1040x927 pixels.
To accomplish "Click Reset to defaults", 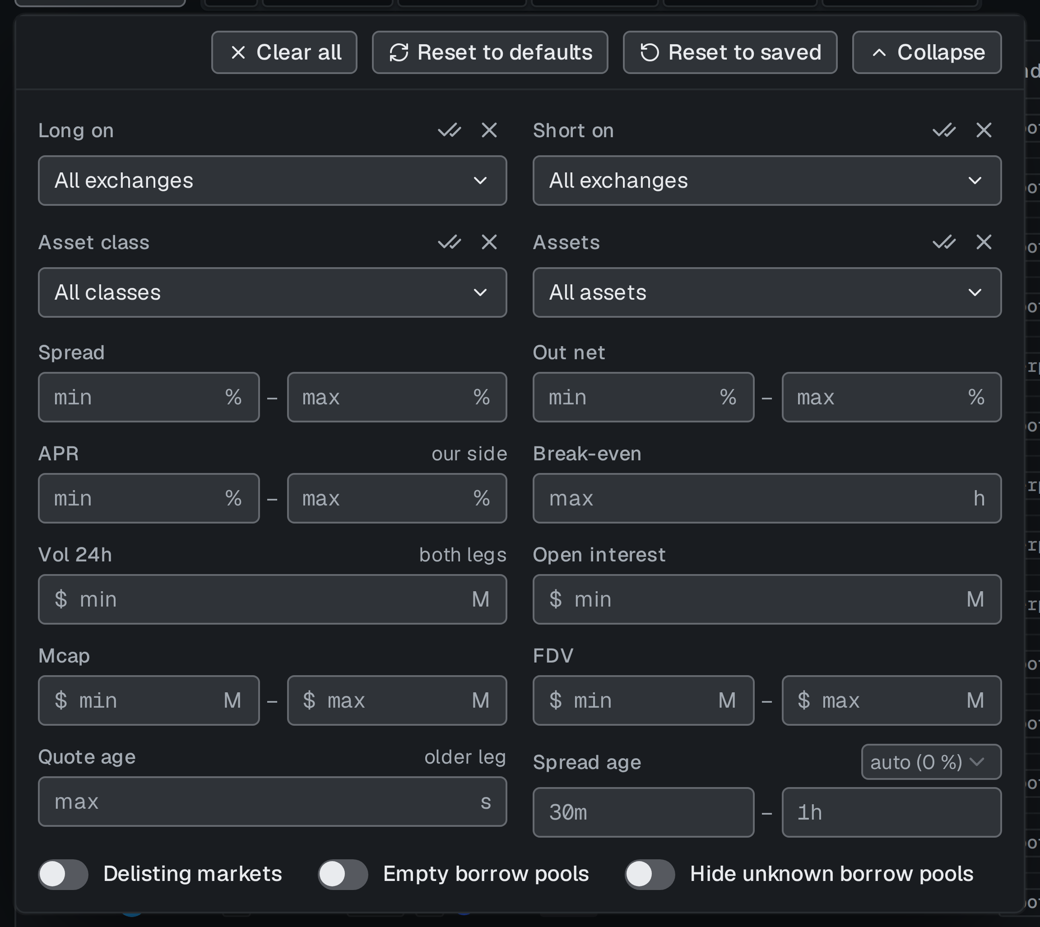I will tap(490, 52).
